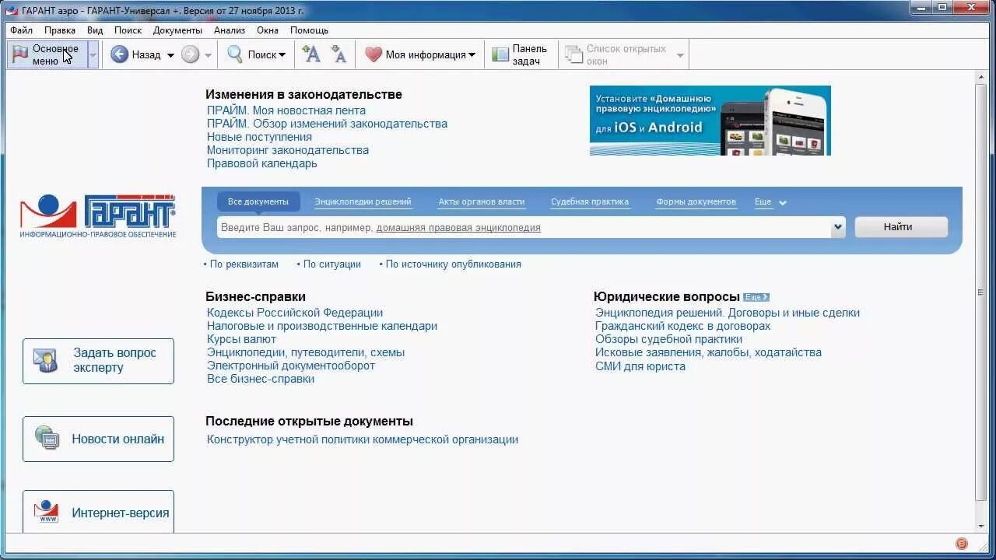Decrease font size with smaller A icon
This screenshot has width=996, height=560.
(x=338, y=54)
